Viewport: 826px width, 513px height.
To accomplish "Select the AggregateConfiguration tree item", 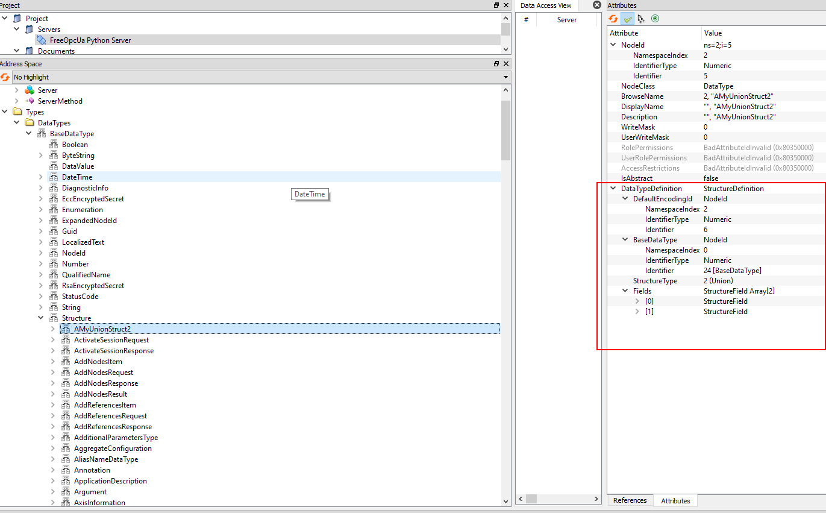I will pos(113,448).
